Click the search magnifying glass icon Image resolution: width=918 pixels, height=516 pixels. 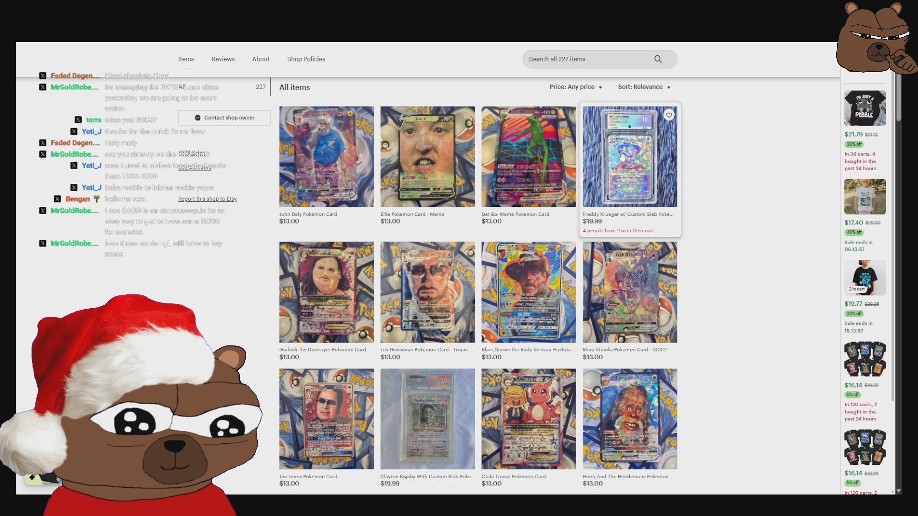tap(658, 59)
